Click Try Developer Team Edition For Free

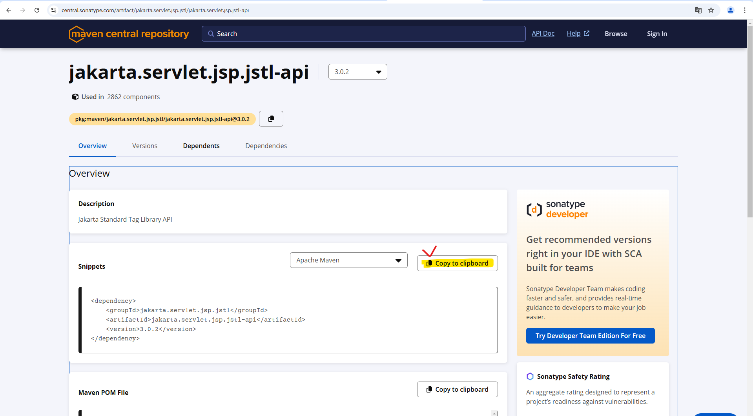coord(591,336)
